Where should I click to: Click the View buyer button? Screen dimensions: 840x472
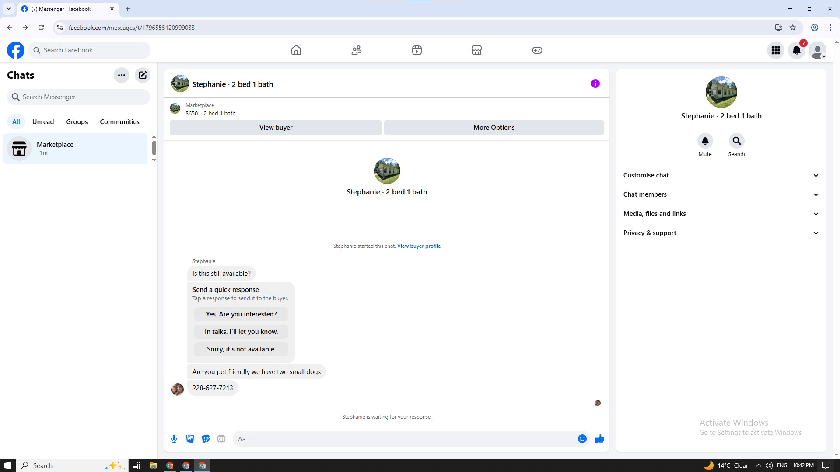tap(276, 128)
